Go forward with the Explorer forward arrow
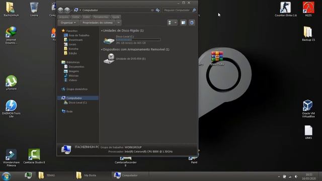The height and width of the screenshot is (181, 322). click(67, 10)
